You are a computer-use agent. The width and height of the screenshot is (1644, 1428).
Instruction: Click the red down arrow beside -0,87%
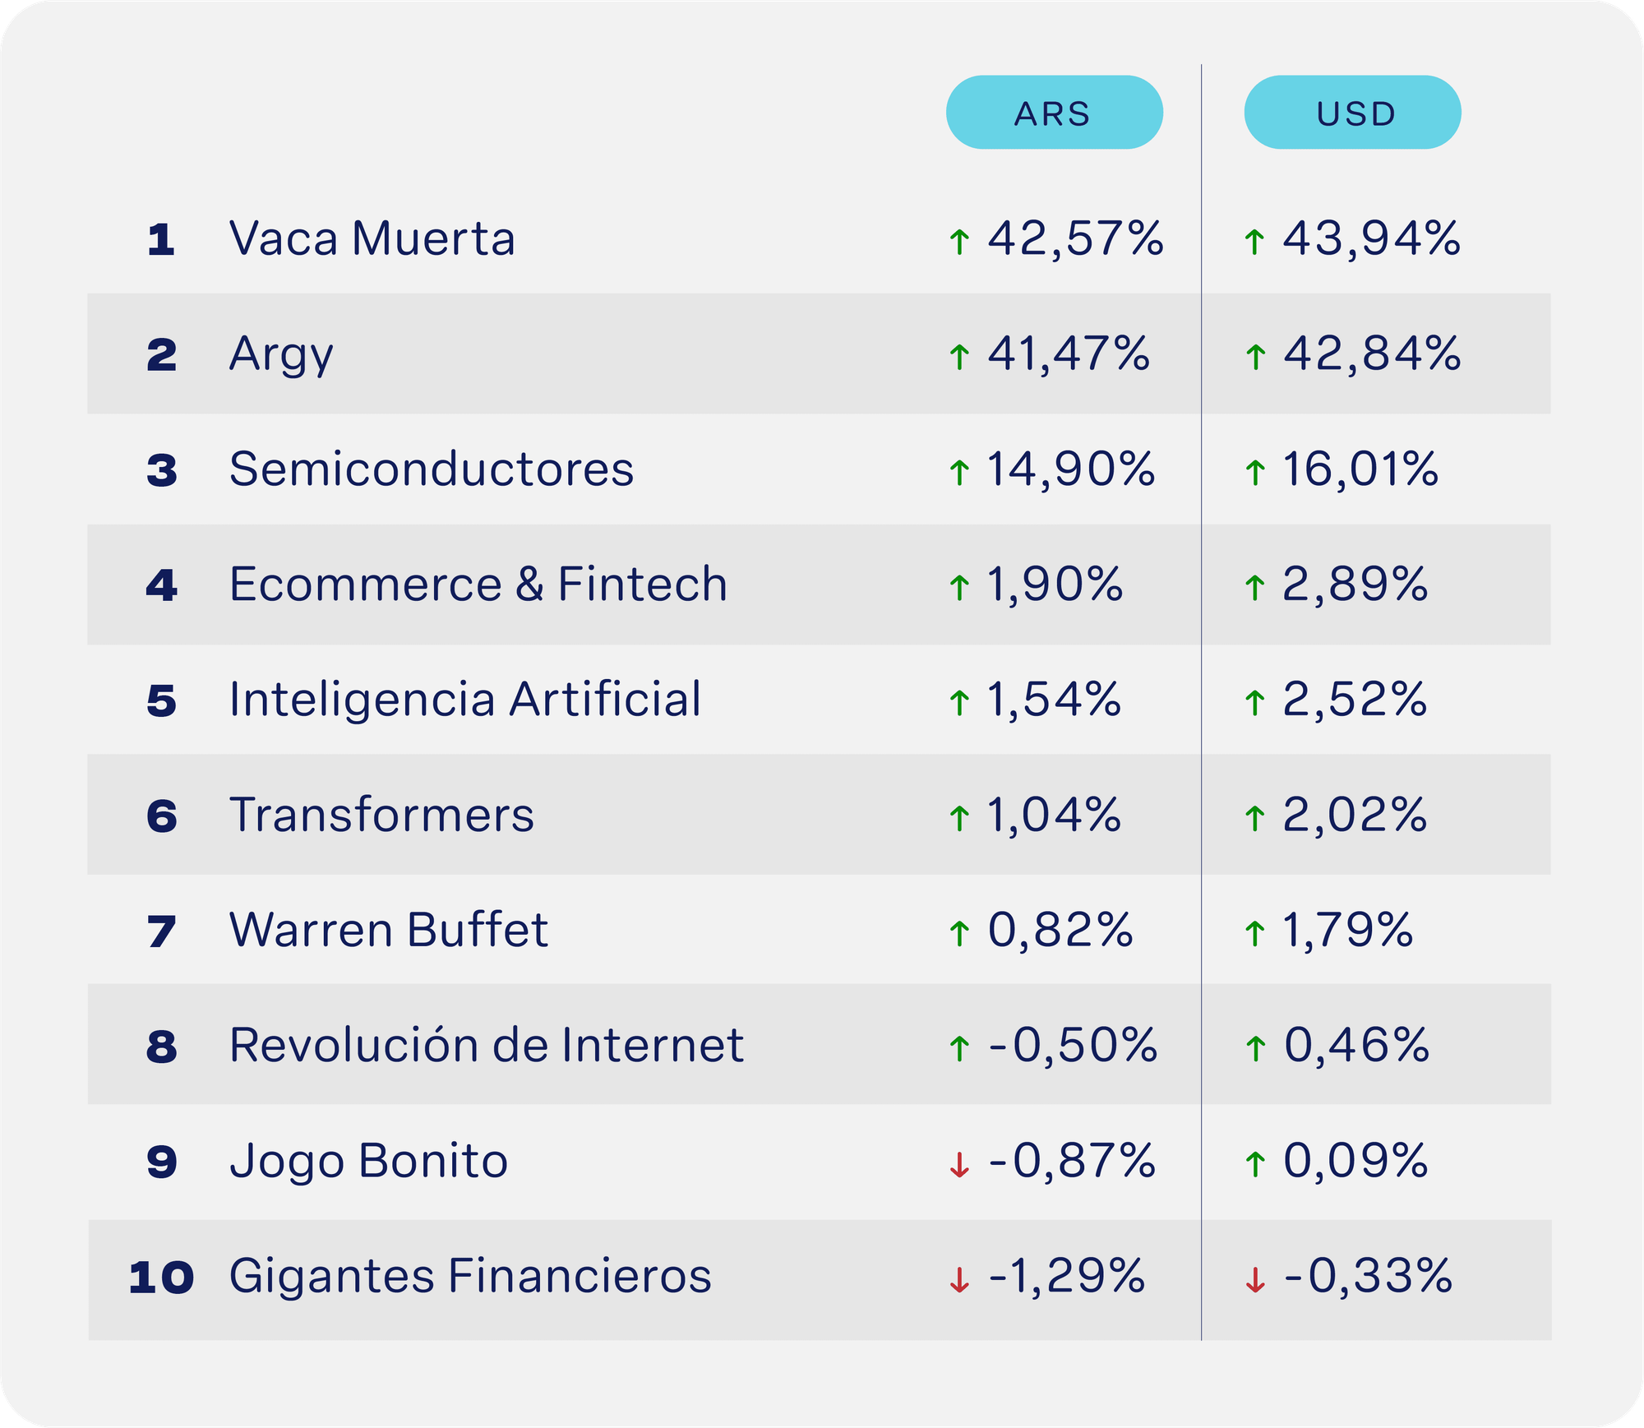[x=959, y=1164]
